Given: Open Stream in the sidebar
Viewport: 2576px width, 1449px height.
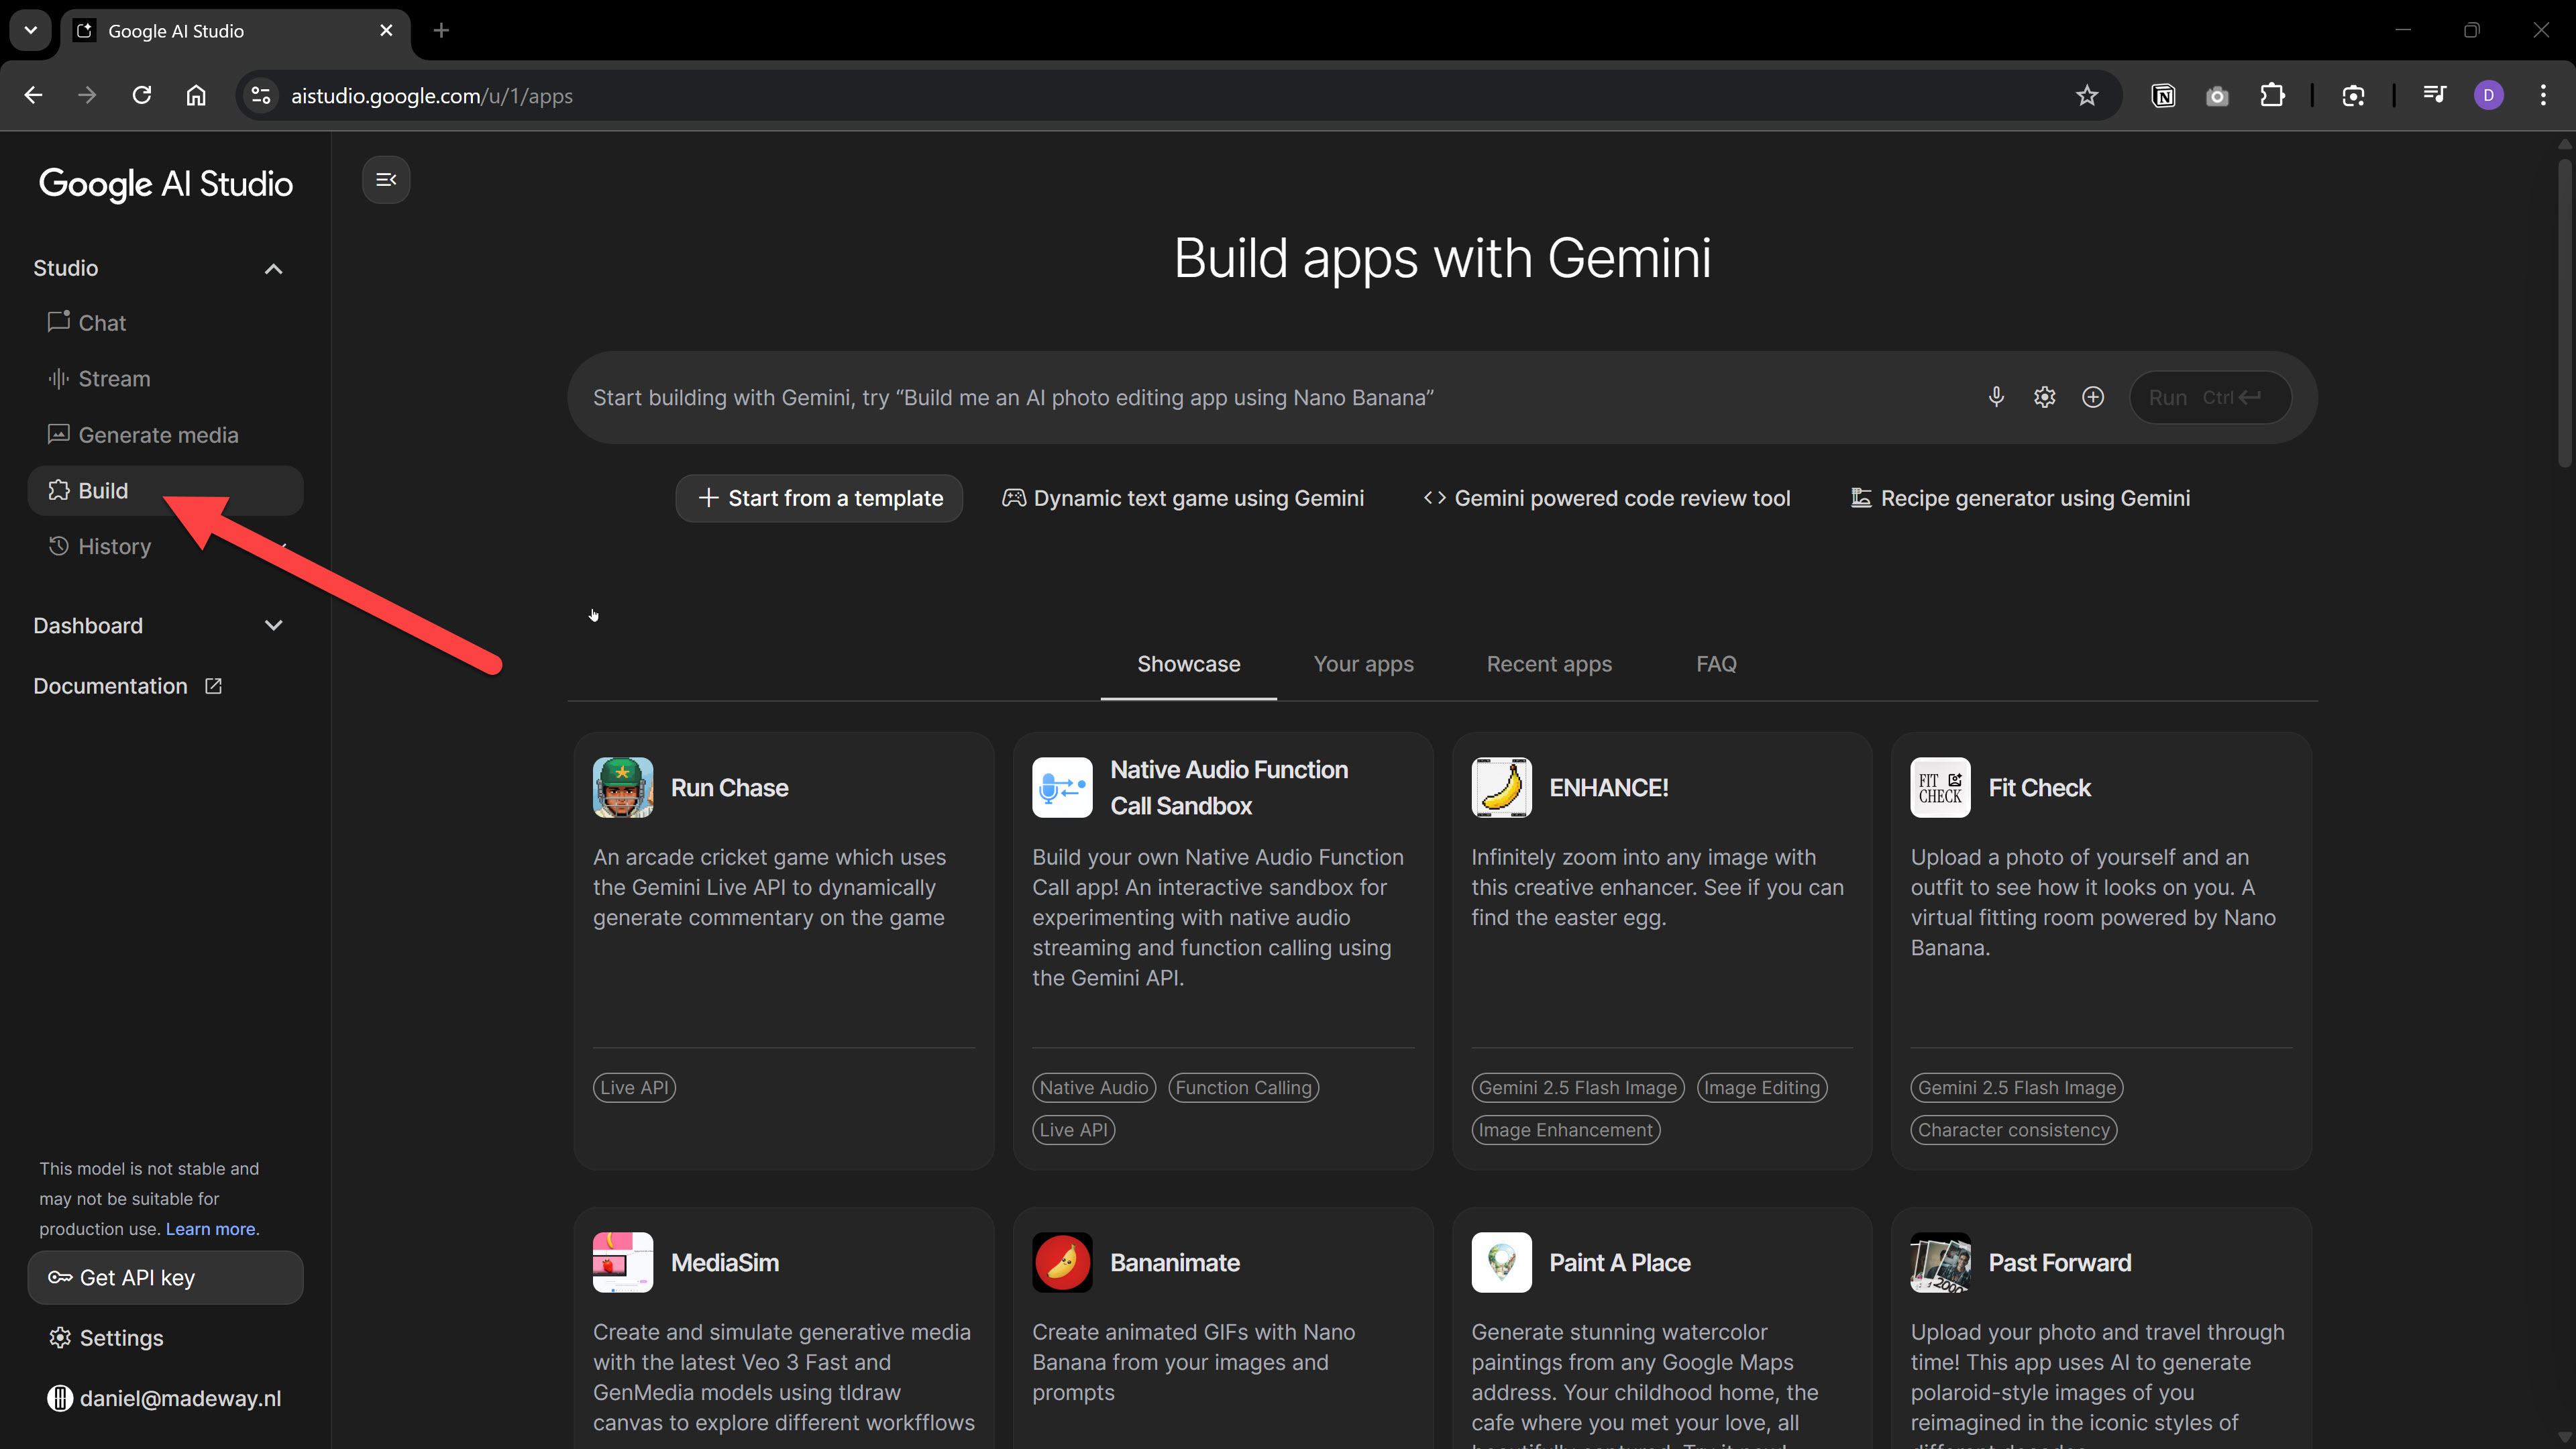Looking at the screenshot, I should pyautogui.click(x=114, y=379).
